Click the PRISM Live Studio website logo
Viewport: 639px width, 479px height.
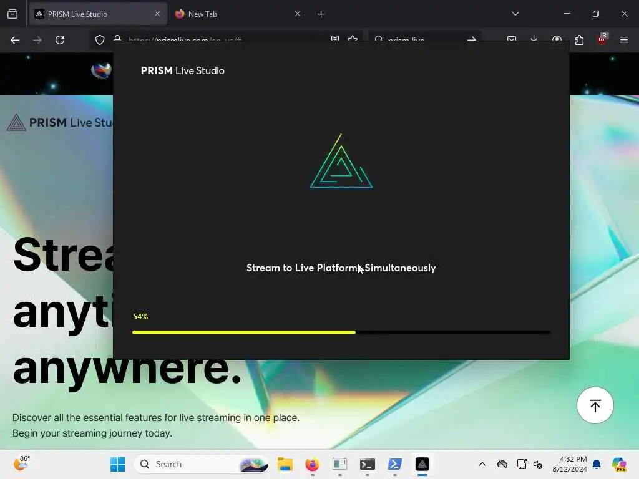(59, 122)
